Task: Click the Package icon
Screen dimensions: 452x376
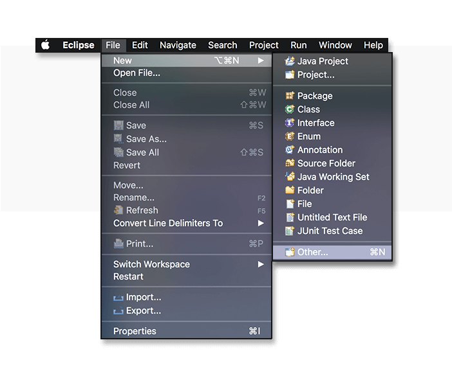Action: [290, 96]
